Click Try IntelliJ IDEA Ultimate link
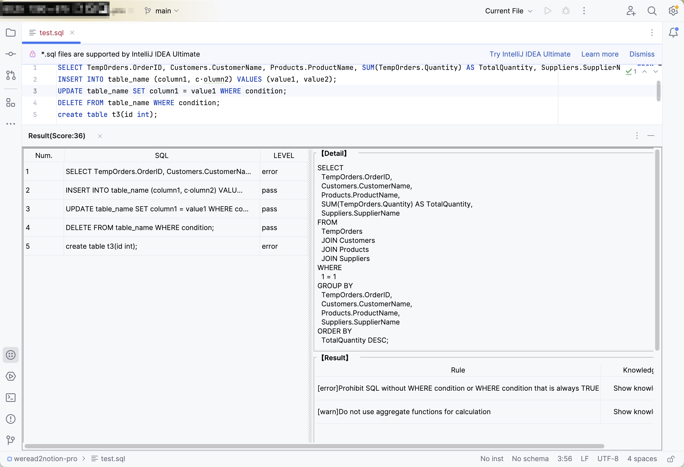This screenshot has height=467, width=684. pyautogui.click(x=530, y=54)
